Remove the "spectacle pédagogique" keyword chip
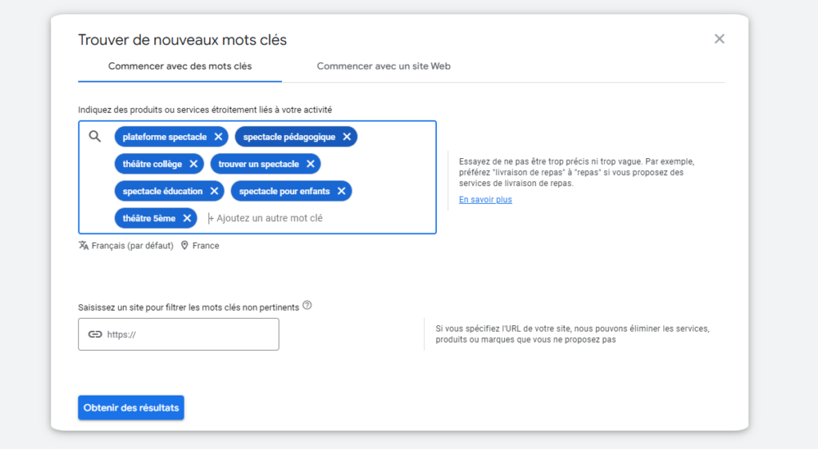818x449 pixels. pyautogui.click(x=347, y=137)
